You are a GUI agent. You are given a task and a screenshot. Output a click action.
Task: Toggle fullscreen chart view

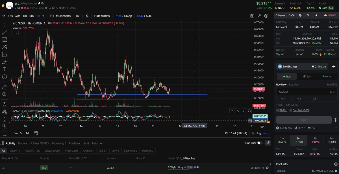259,16
